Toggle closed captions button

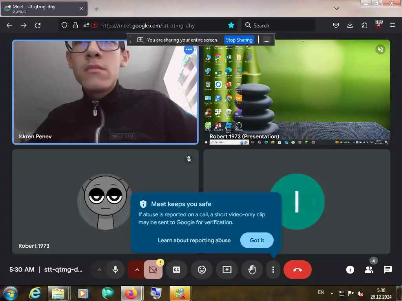click(177, 270)
